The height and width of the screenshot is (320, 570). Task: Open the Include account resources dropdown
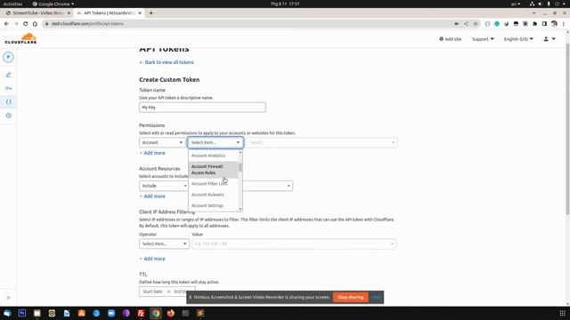coord(164,186)
